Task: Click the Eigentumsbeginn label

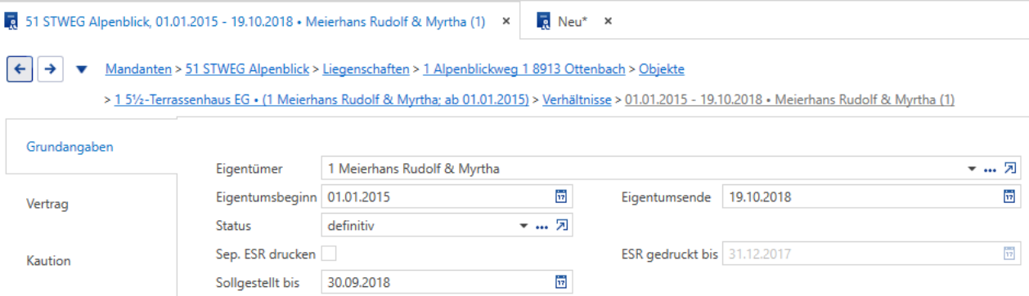Action: point(266,197)
